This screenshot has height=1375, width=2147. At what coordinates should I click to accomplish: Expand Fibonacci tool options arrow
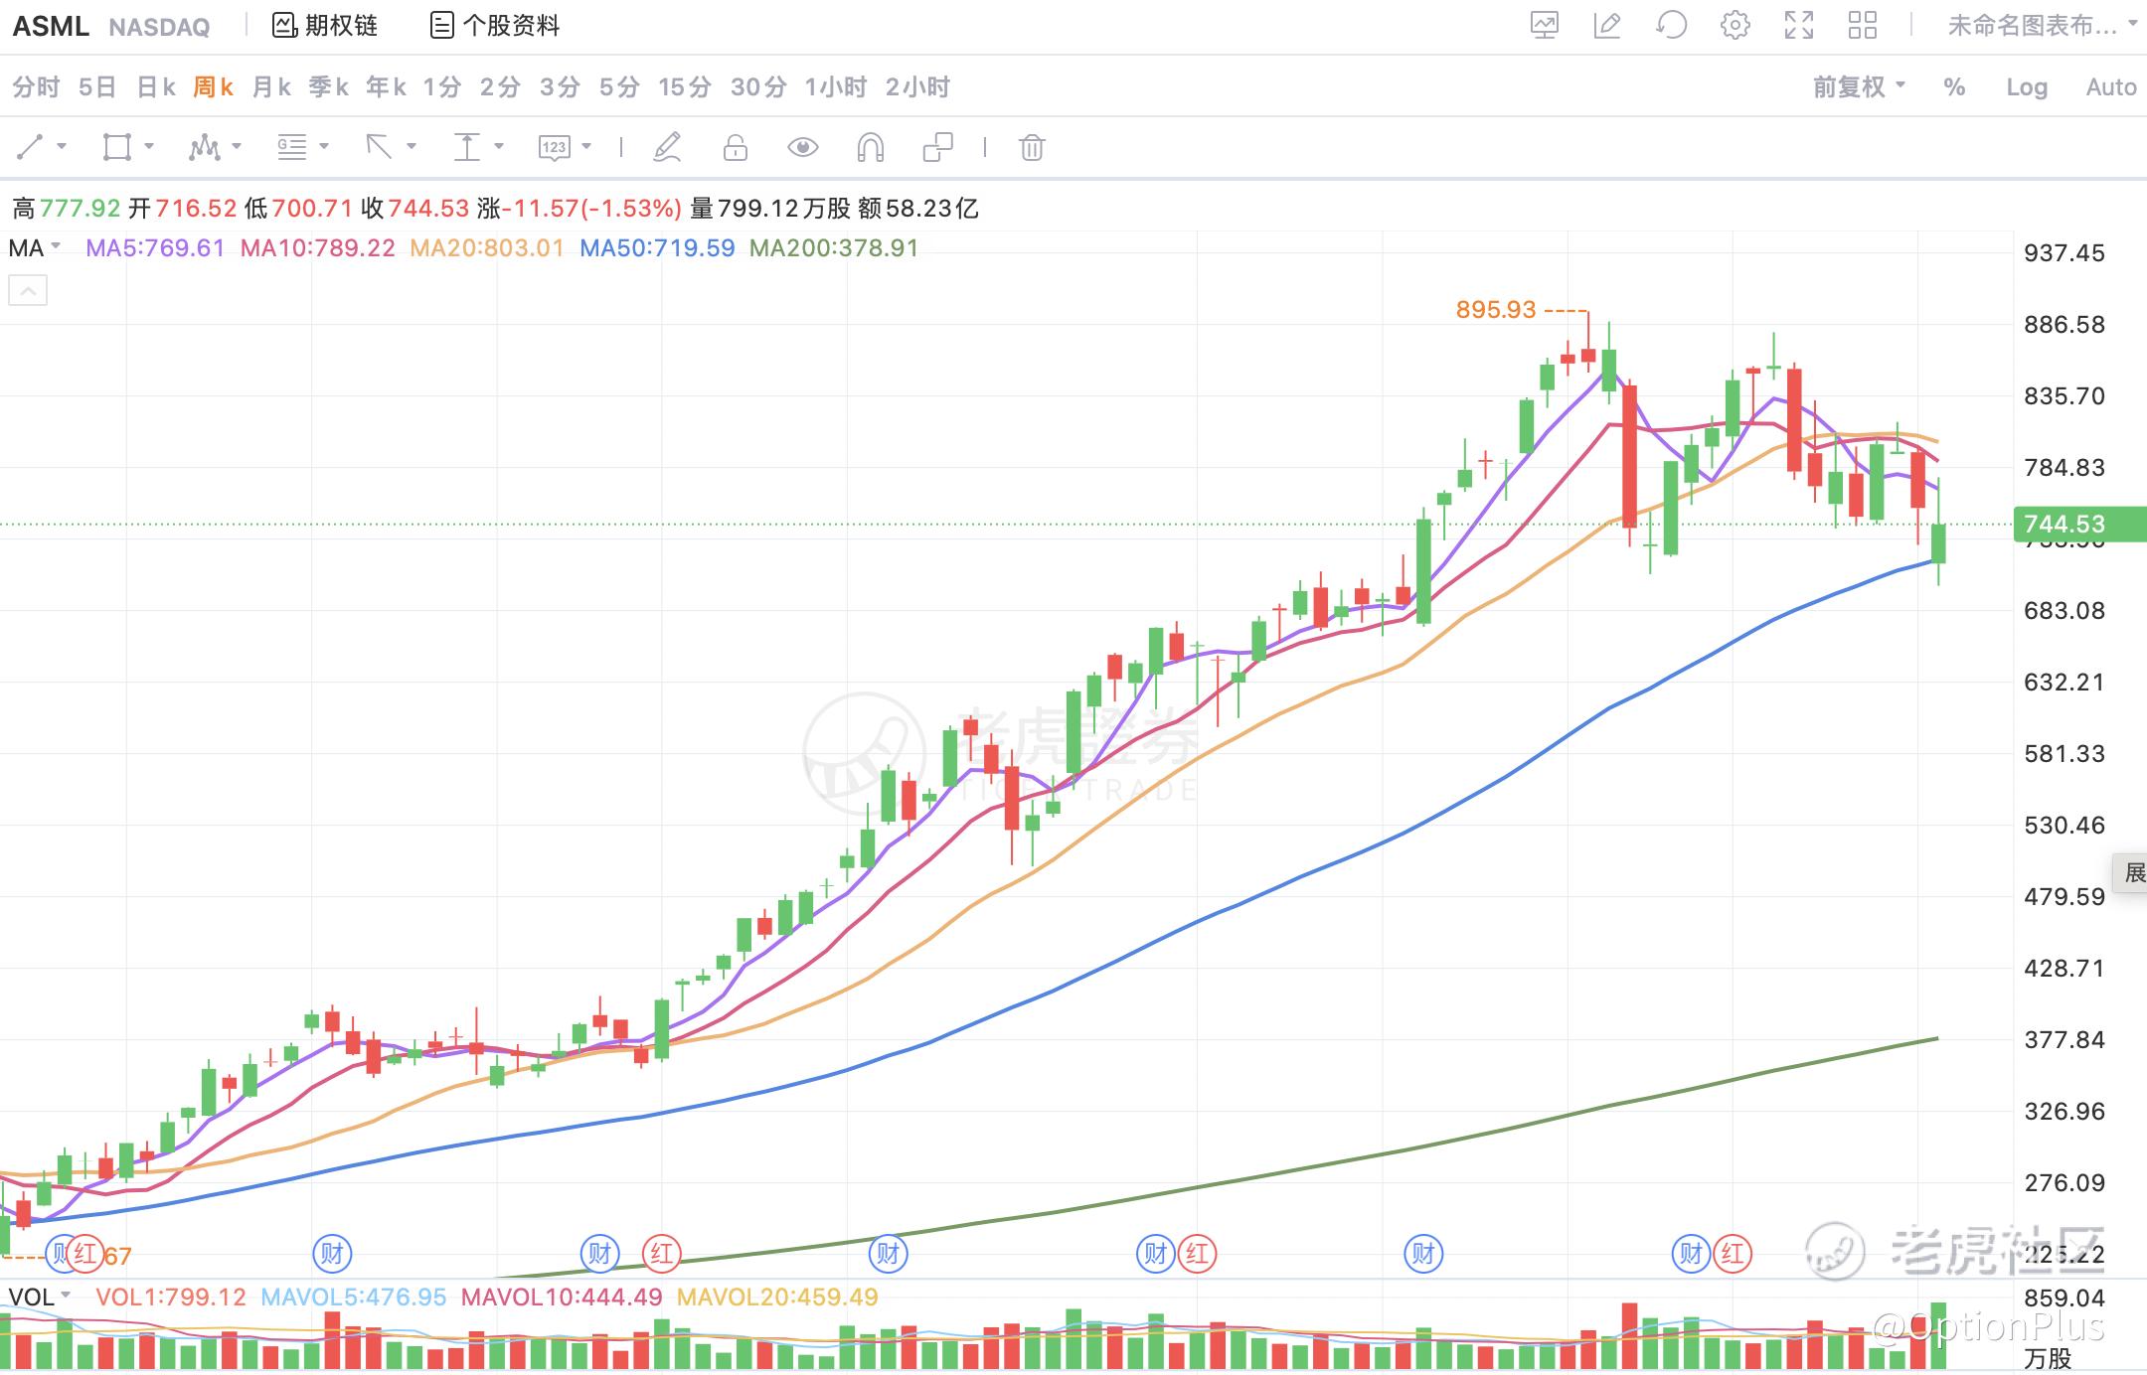(x=324, y=147)
